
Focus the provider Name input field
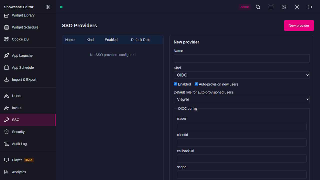[242, 58]
